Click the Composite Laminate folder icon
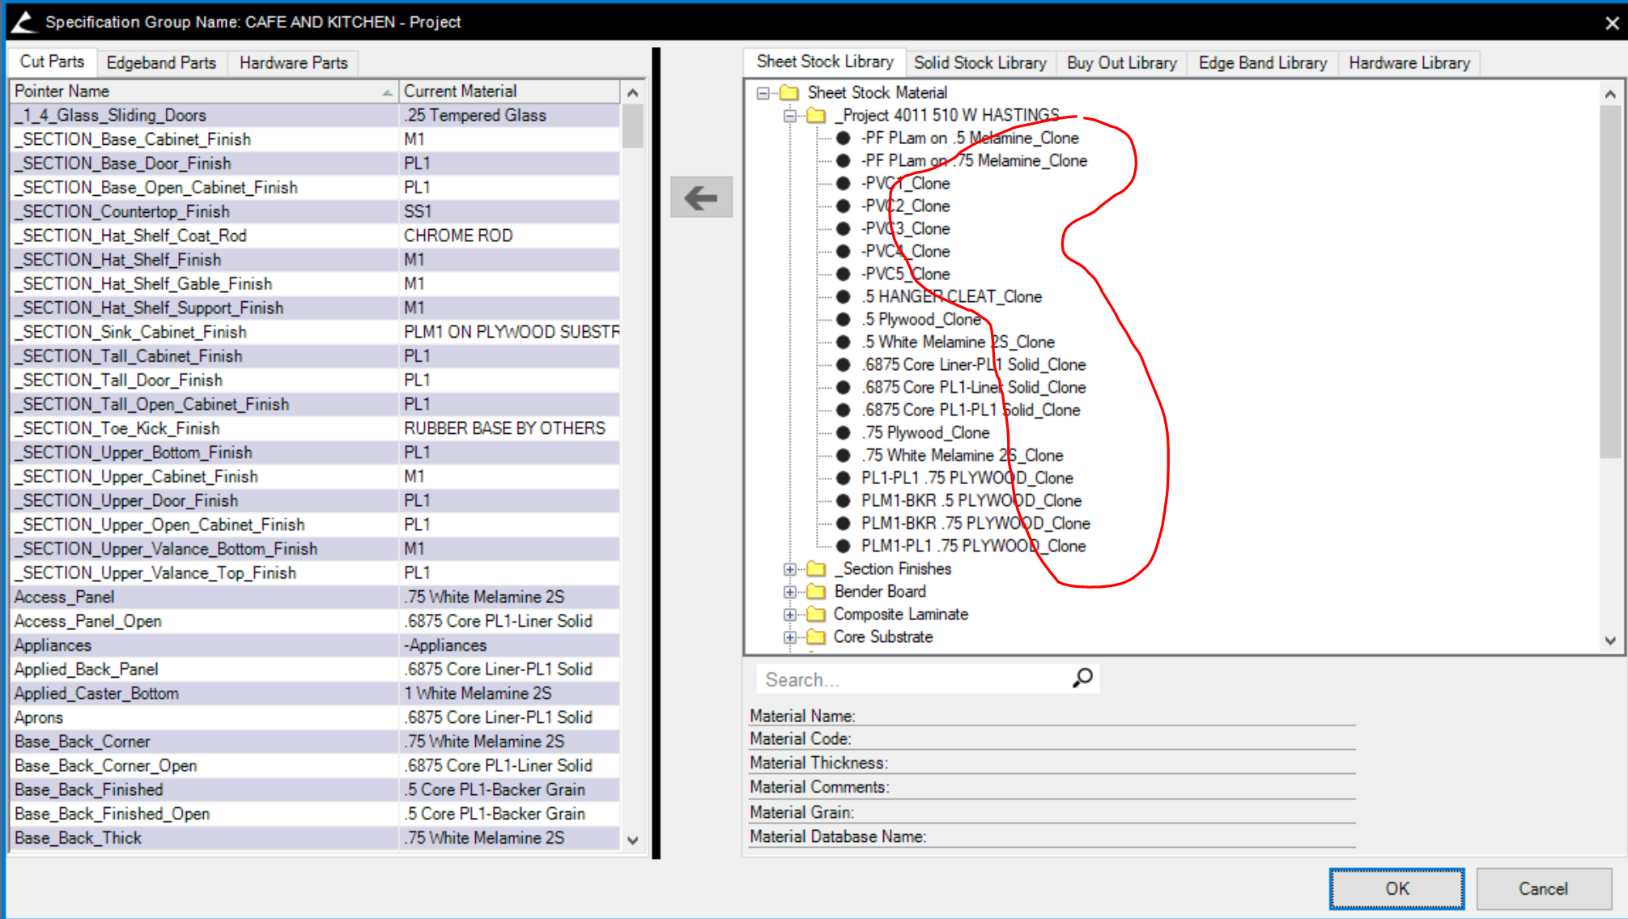Viewport: 1628px width, 919px height. [816, 615]
